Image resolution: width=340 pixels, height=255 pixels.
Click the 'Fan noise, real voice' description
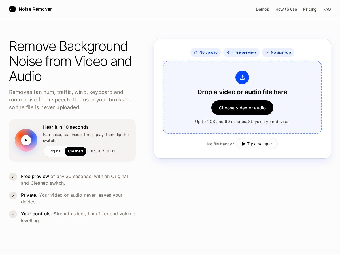point(86,137)
